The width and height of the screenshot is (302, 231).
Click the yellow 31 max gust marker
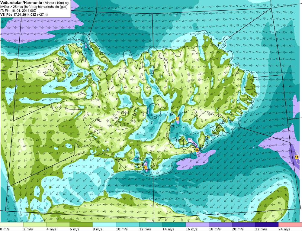point(197,150)
